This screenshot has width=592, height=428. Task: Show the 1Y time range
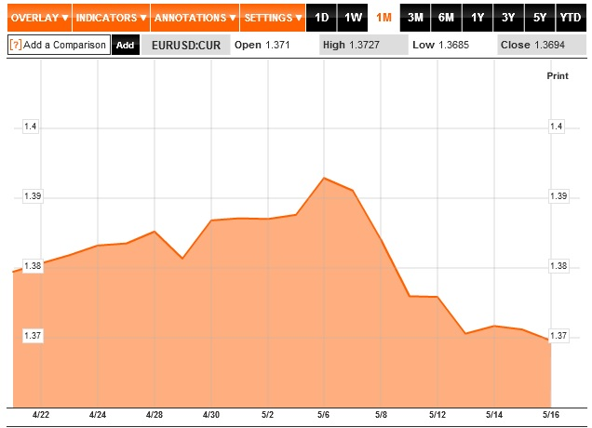(478, 18)
